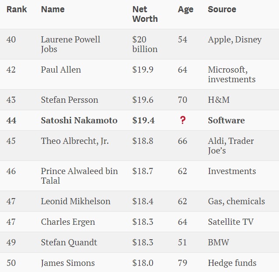This screenshot has width=279, height=272.
Task: Click Leonid Mikhelson's name
Action: tap(76, 201)
